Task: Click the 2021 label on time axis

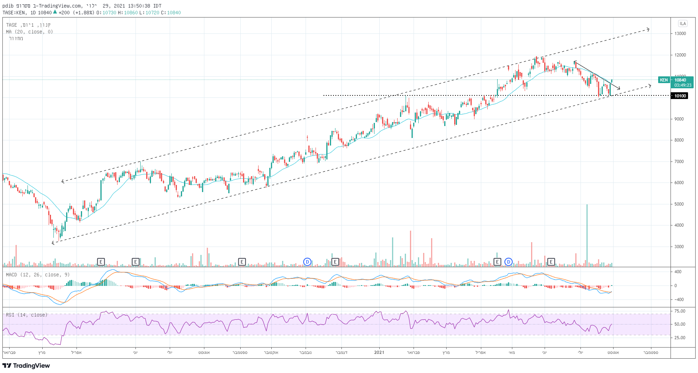Action: click(x=379, y=352)
